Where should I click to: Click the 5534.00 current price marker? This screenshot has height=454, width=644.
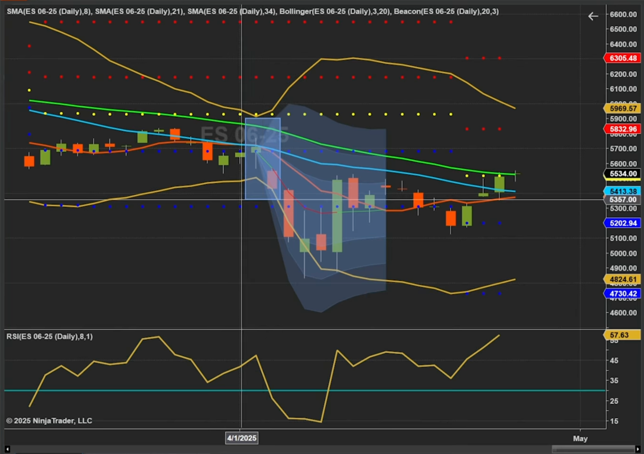pyautogui.click(x=623, y=174)
